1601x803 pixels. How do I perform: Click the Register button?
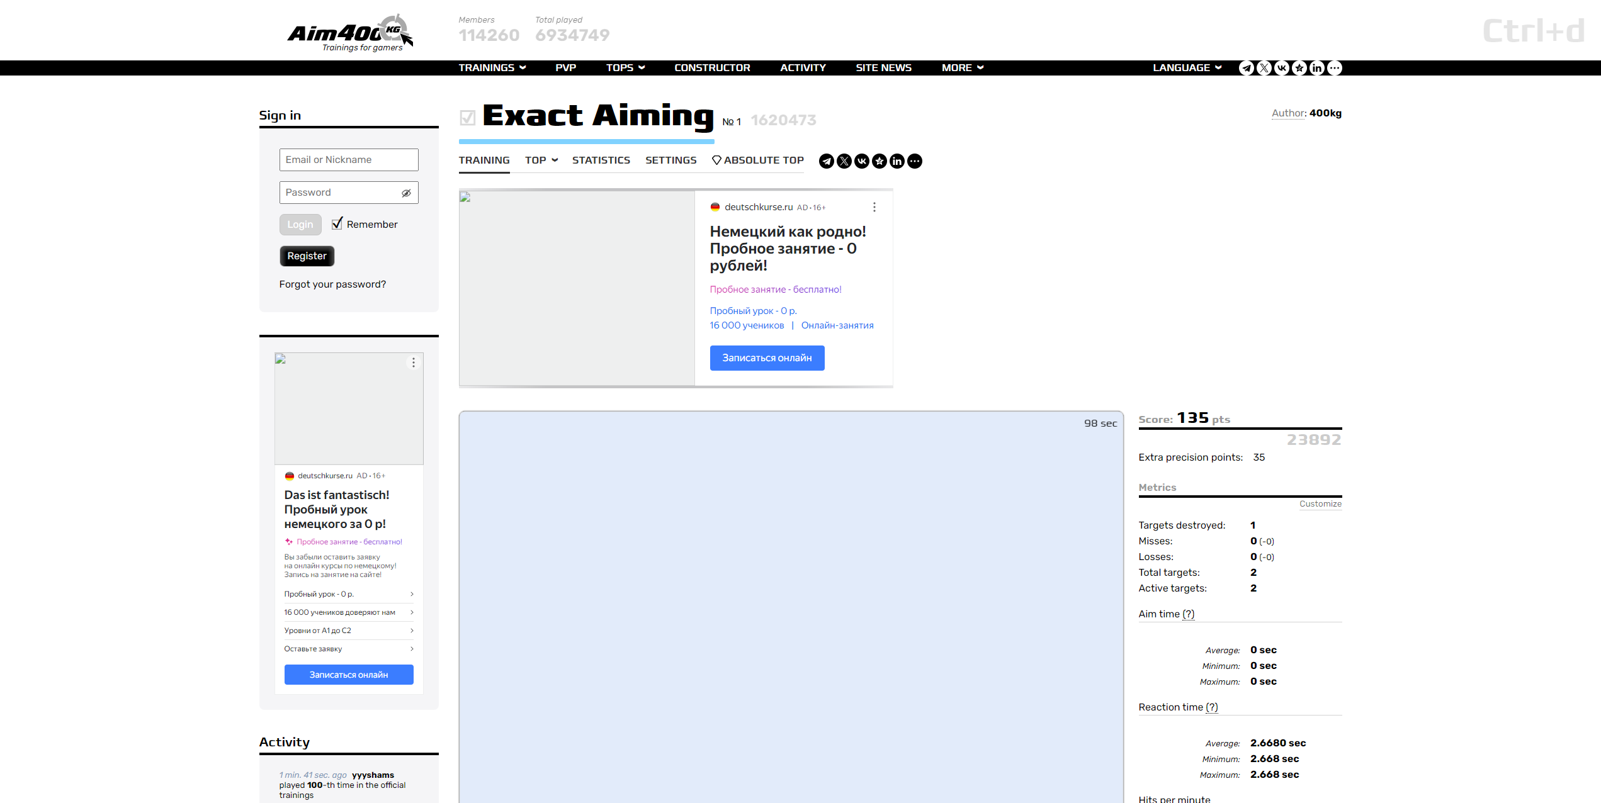pyautogui.click(x=307, y=256)
